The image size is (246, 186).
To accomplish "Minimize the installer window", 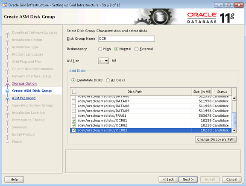I will (219, 5).
